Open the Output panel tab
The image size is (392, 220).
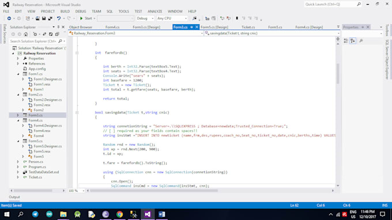tap(14, 197)
